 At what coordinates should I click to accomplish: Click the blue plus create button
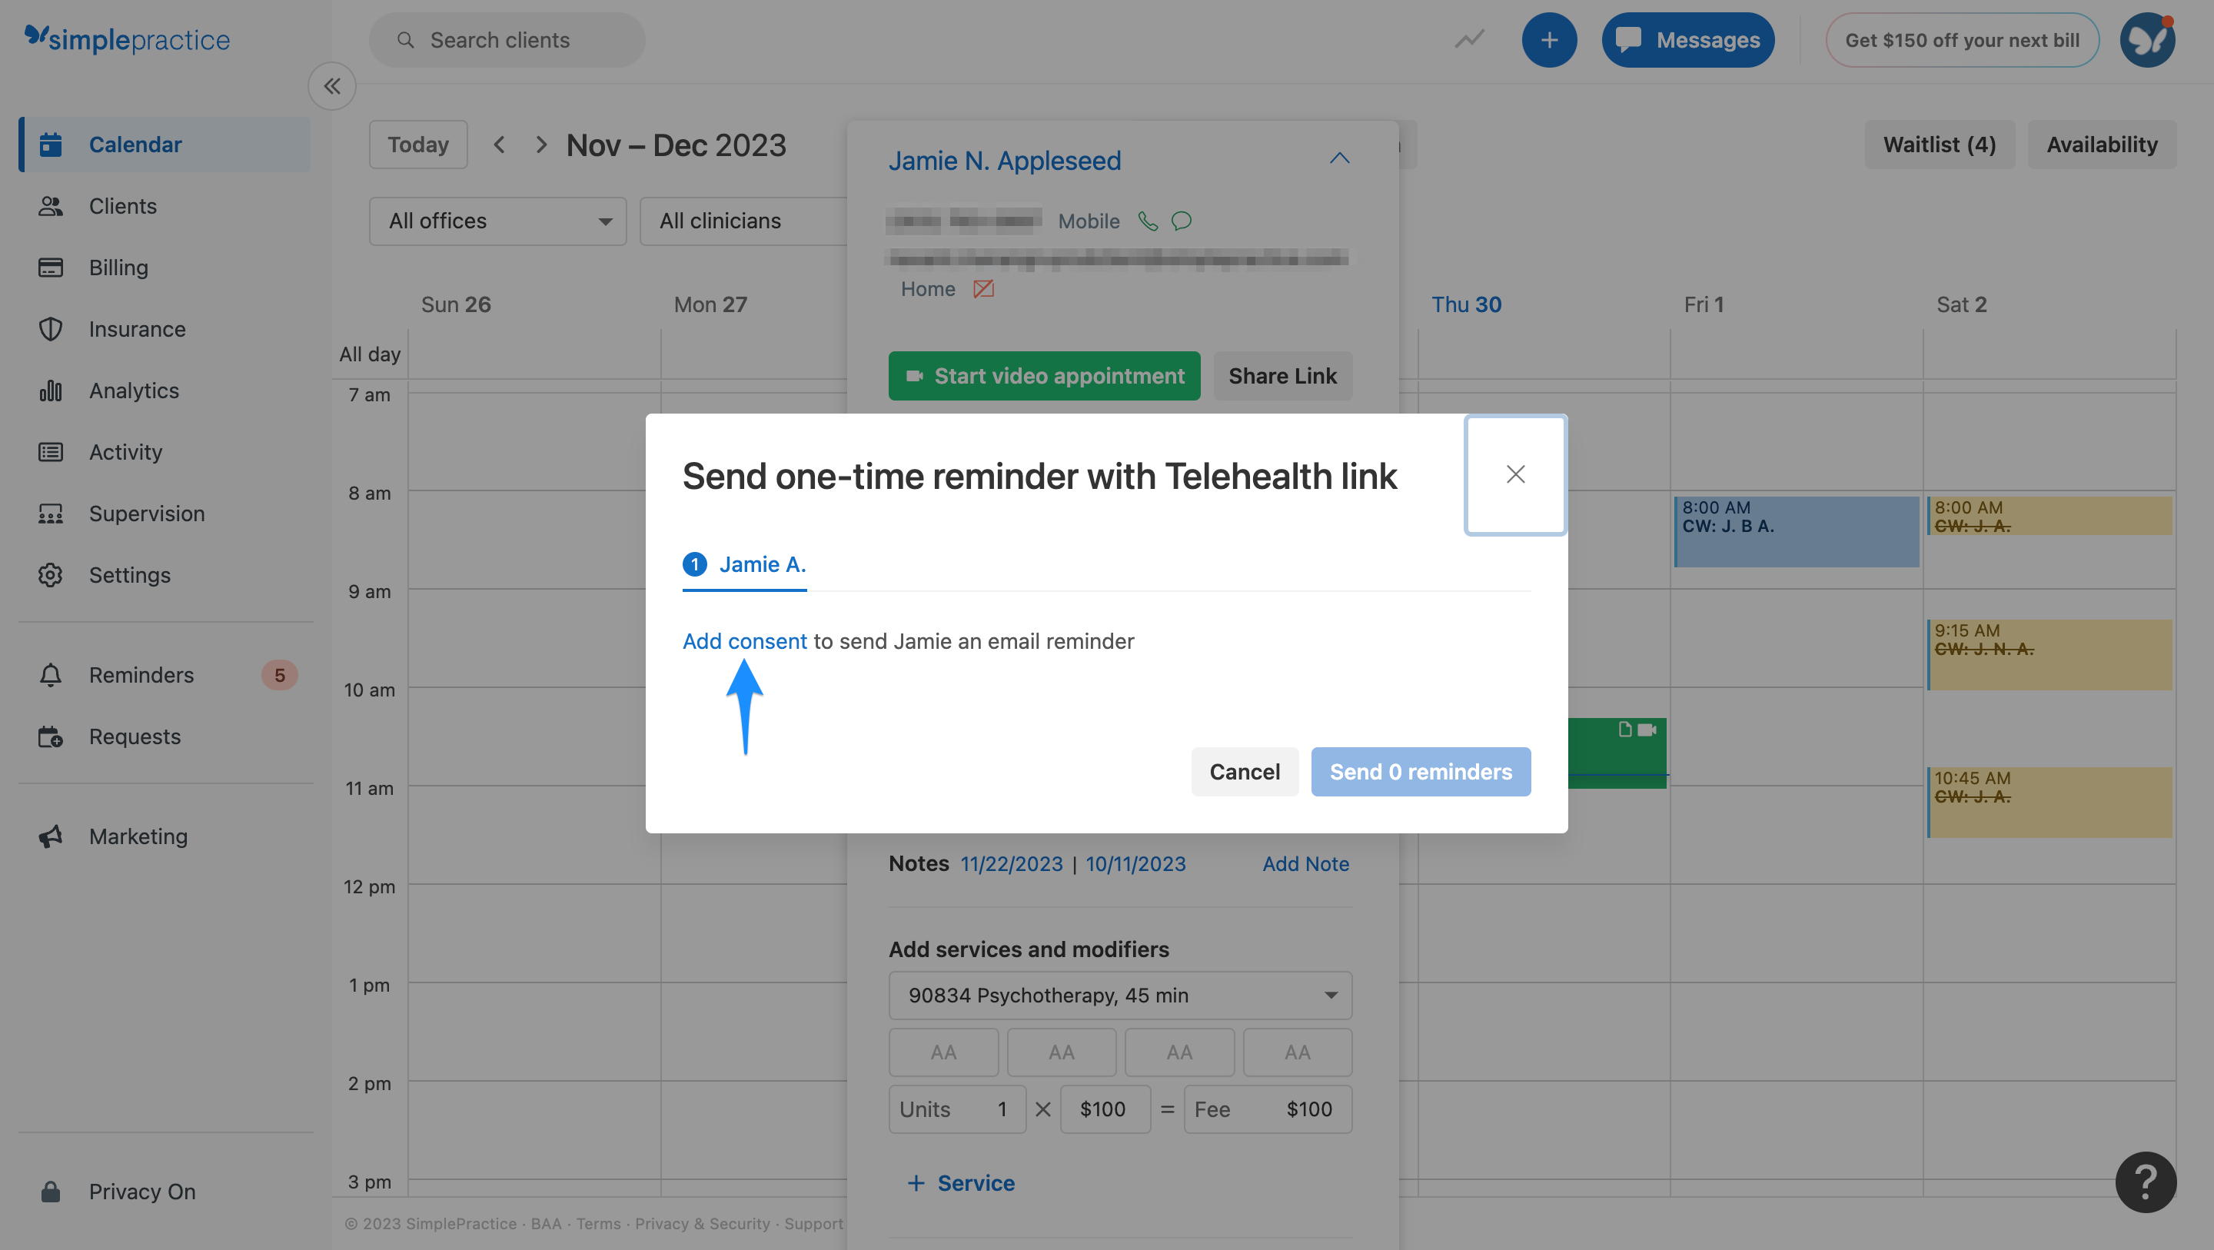click(x=1549, y=39)
